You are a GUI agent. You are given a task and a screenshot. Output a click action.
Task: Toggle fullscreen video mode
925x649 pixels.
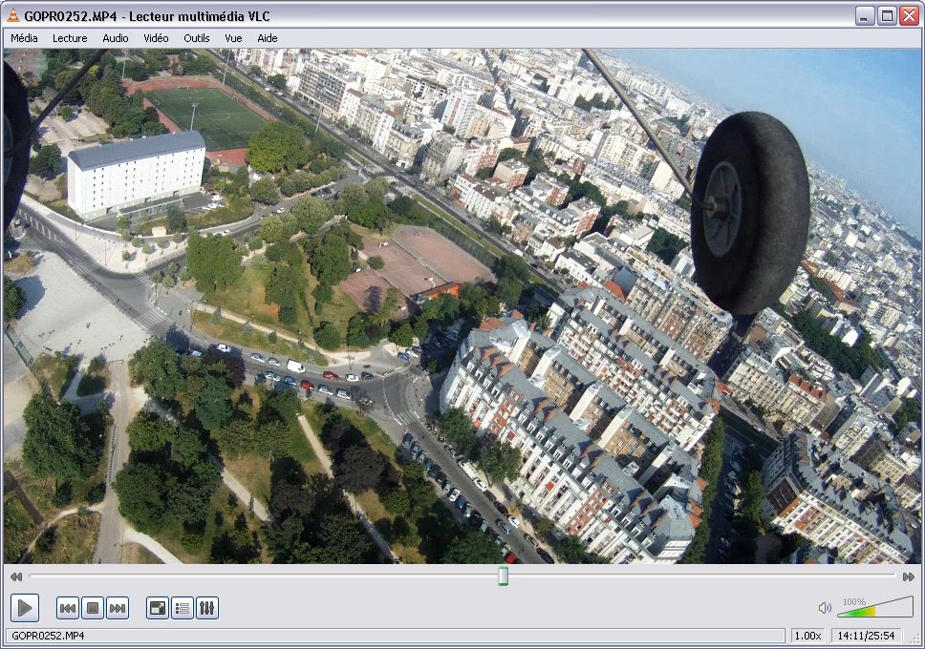pyautogui.click(x=158, y=608)
